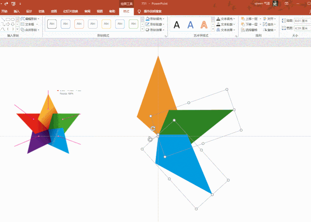The height and width of the screenshot is (222, 311).
Task: Pick the Left Brace shape in the gallery
Action: point(8,29)
